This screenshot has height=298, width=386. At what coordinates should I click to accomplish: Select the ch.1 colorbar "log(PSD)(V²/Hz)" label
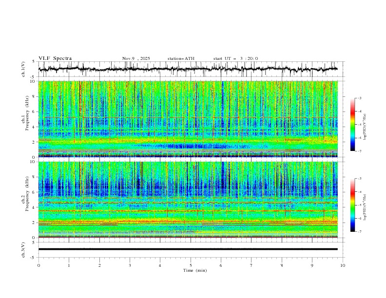[365, 127]
